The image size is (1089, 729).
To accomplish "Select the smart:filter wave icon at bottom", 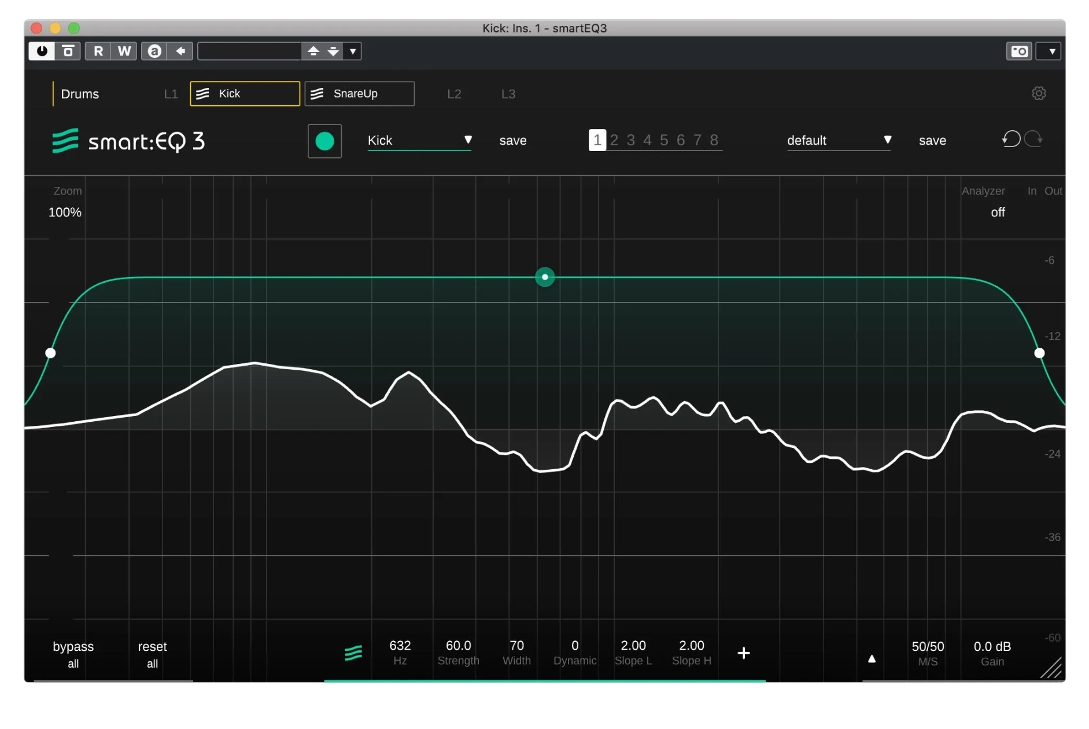I will click(x=353, y=653).
